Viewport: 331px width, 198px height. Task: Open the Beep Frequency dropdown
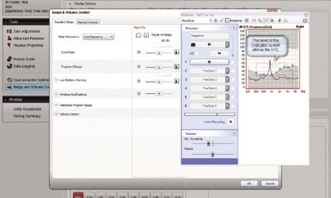point(98,37)
